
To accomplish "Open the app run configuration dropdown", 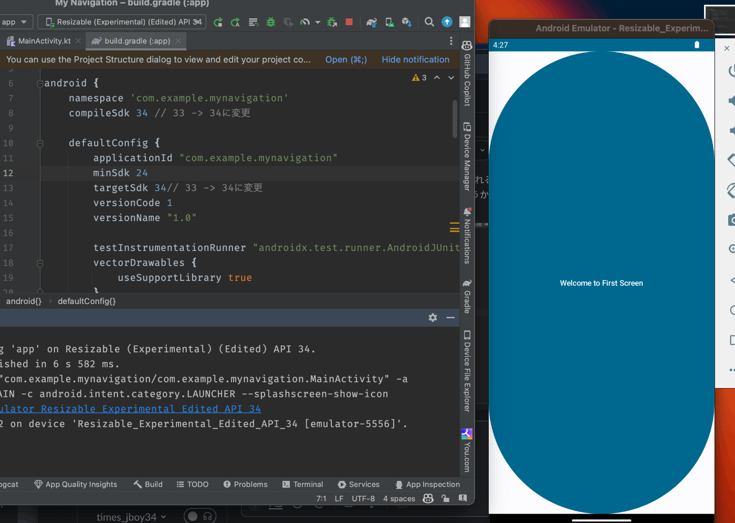I will tap(16, 22).
